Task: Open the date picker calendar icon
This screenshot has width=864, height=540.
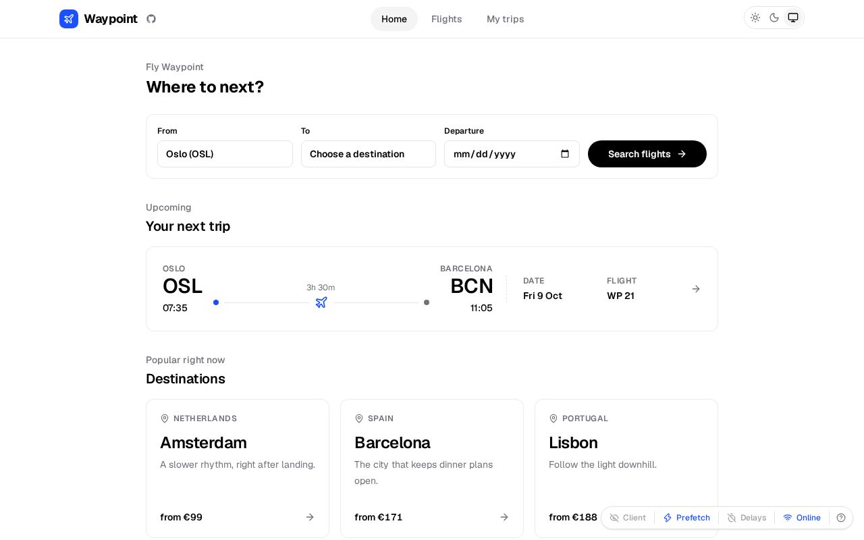Action: [x=565, y=154]
